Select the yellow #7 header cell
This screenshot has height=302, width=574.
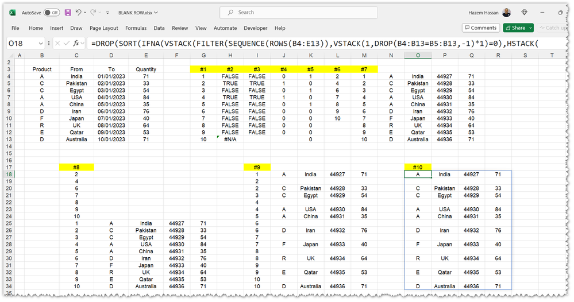[x=364, y=69]
